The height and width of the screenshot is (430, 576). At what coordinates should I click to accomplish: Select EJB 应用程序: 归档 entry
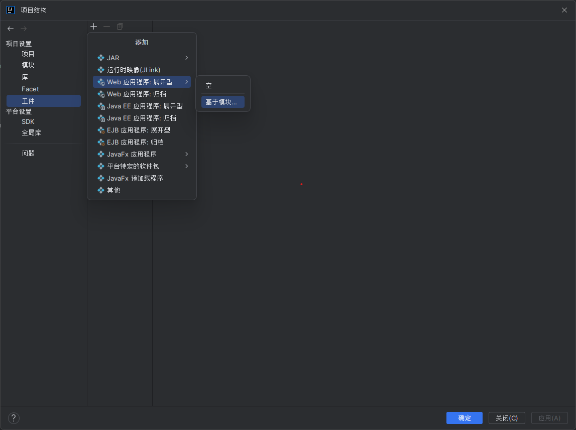(x=142, y=142)
